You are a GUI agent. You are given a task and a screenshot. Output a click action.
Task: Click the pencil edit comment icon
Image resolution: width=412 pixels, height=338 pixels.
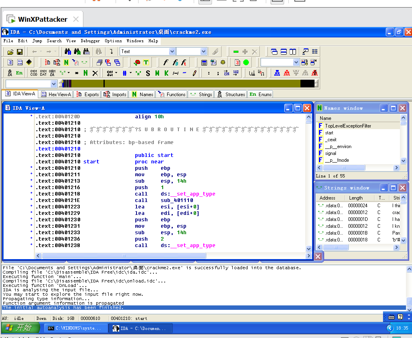click(x=195, y=73)
